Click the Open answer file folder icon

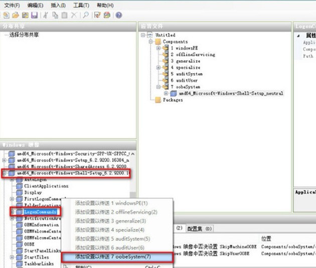[16, 16]
